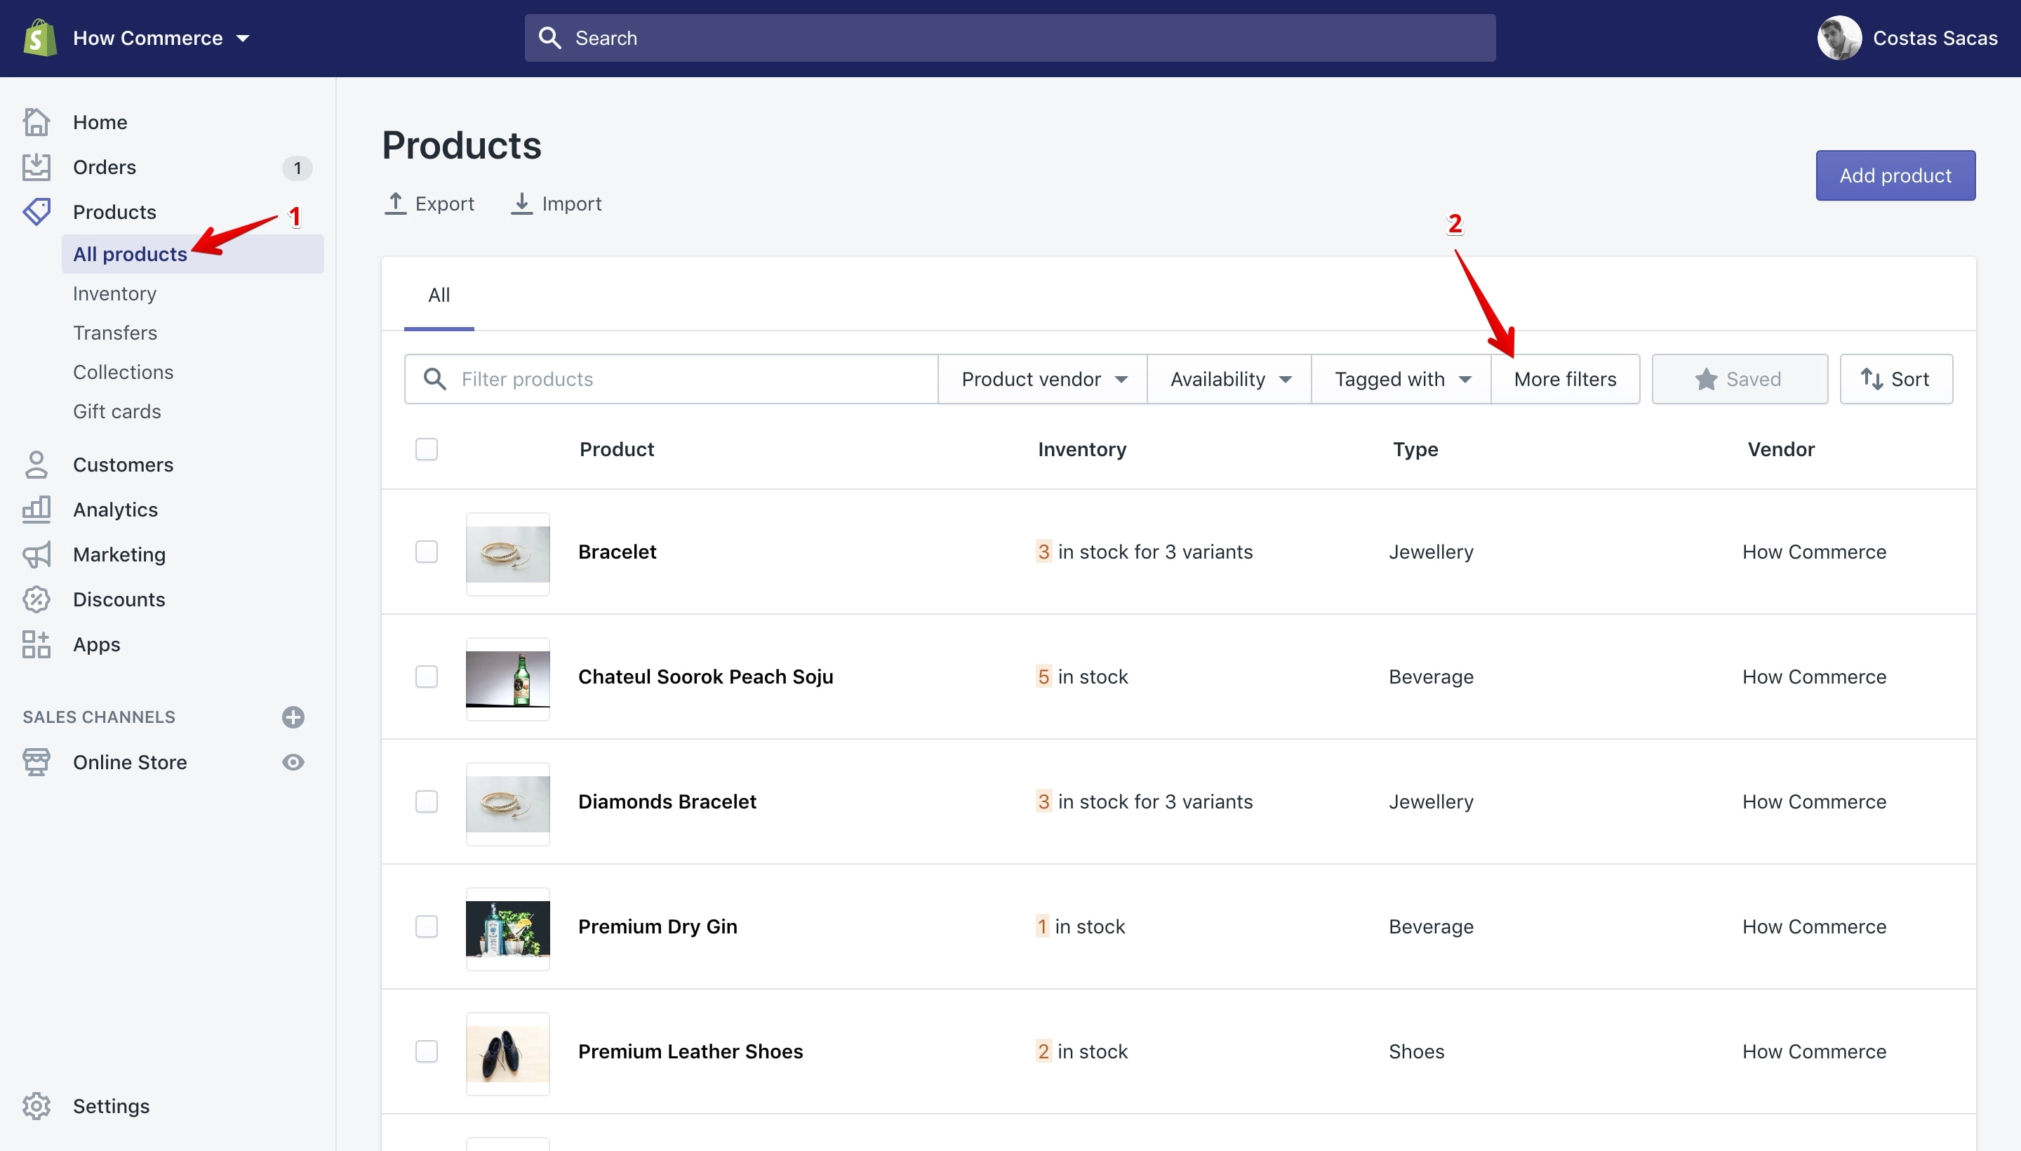Click the Export upload arrow icon
This screenshot has height=1151, width=2021.
[395, 203]
